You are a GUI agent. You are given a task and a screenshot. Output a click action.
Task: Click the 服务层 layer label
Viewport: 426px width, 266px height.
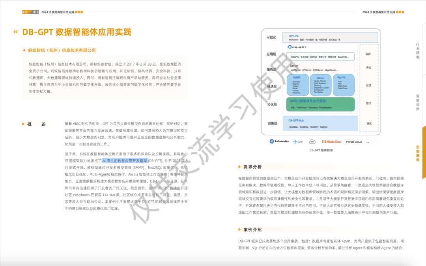[x=271, y=70]
